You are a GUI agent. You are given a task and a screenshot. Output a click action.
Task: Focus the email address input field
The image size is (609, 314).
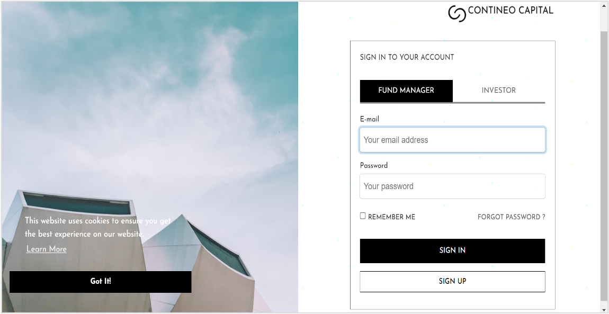pos(452,140)
